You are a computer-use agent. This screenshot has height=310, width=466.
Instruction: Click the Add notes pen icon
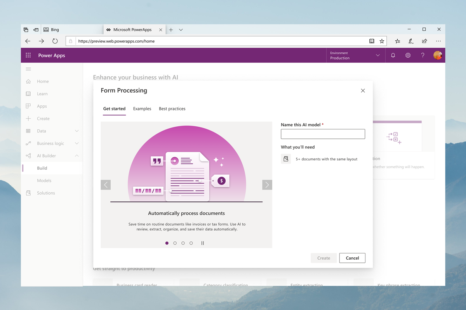tap(411, 41)
